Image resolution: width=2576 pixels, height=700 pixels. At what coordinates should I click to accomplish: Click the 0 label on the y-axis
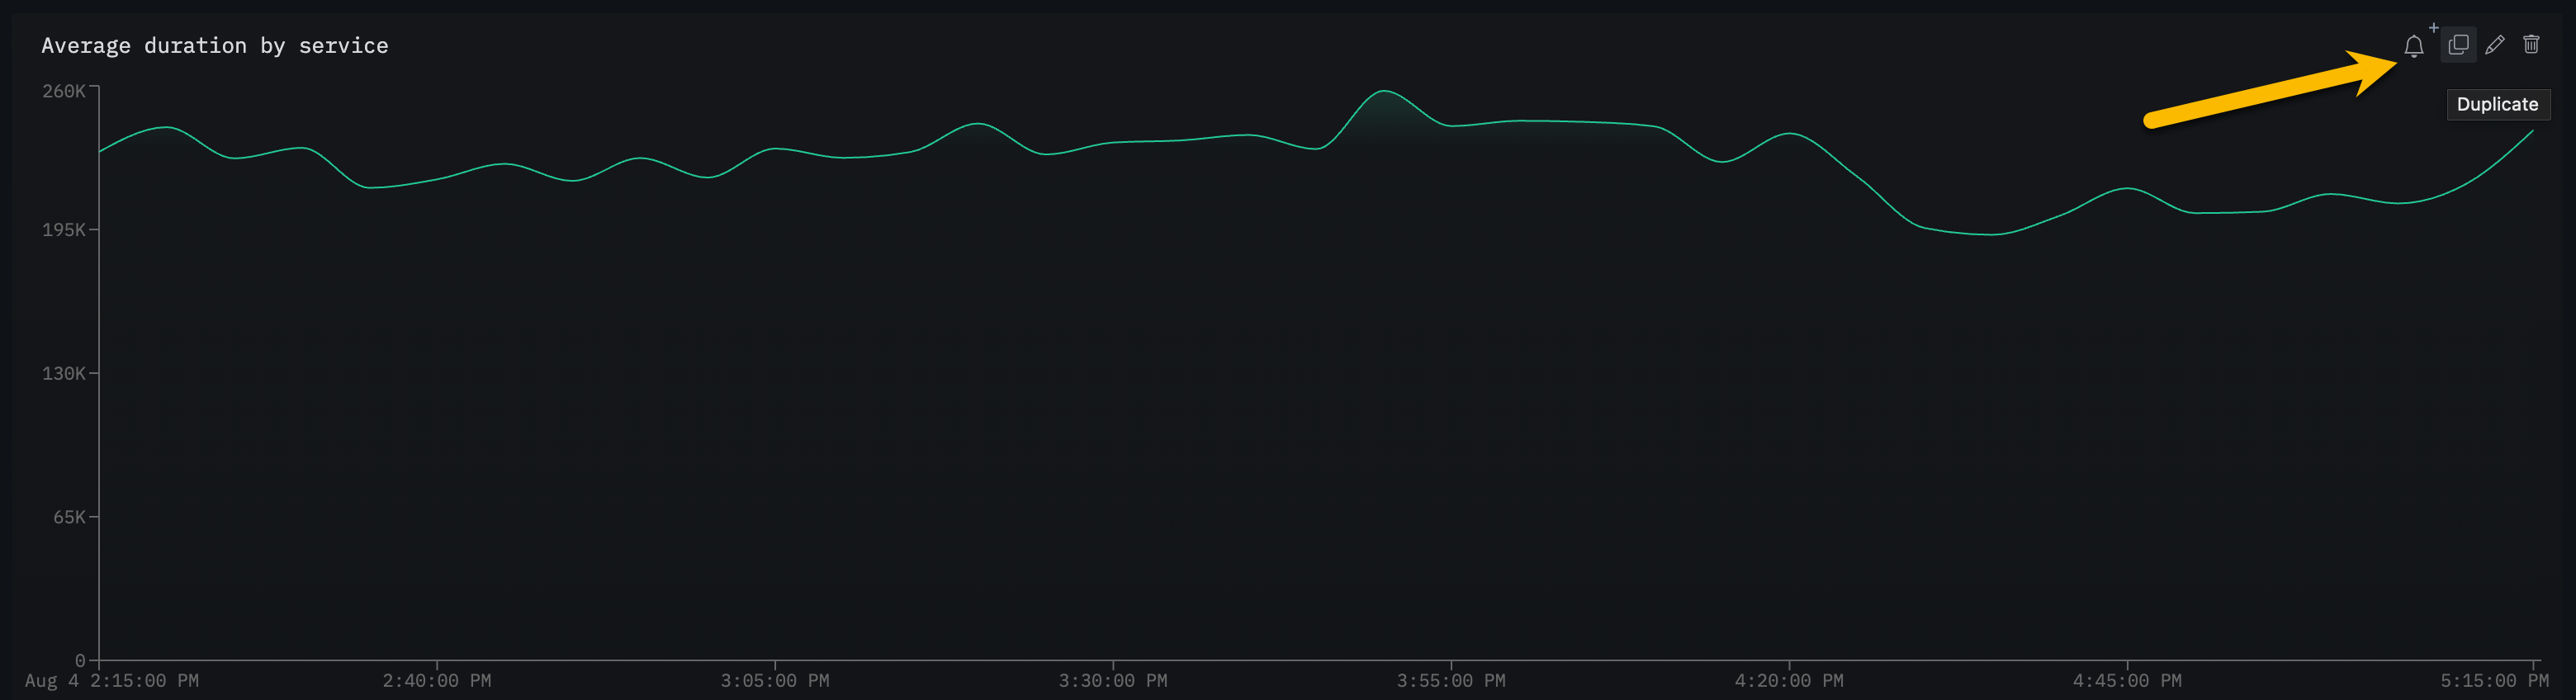80,660
